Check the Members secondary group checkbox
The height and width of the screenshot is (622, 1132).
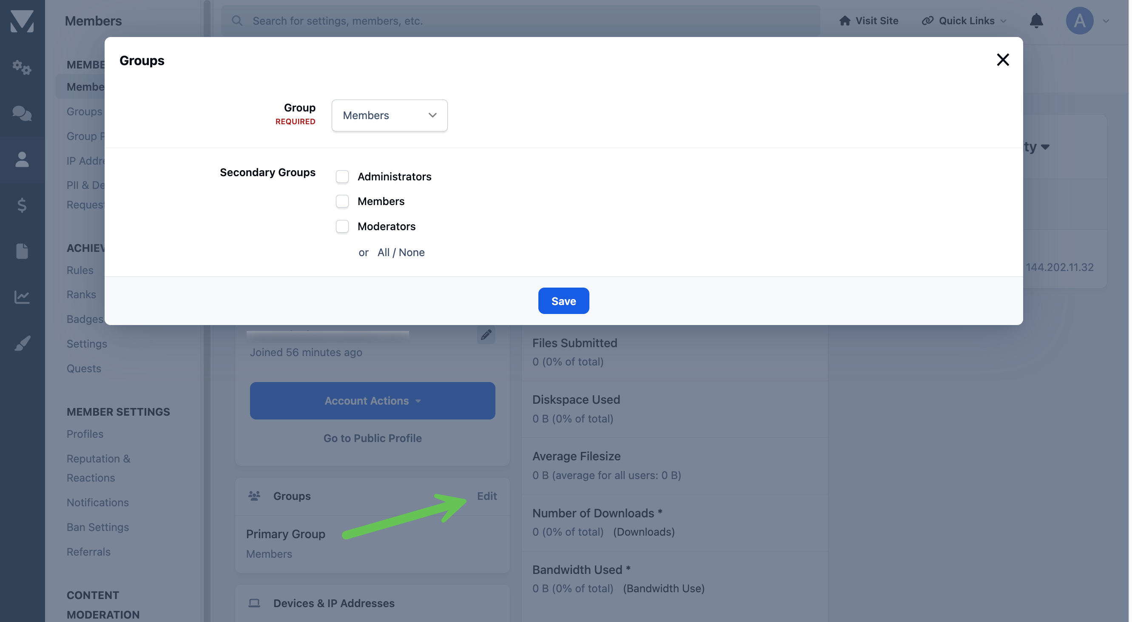(342, 201)
